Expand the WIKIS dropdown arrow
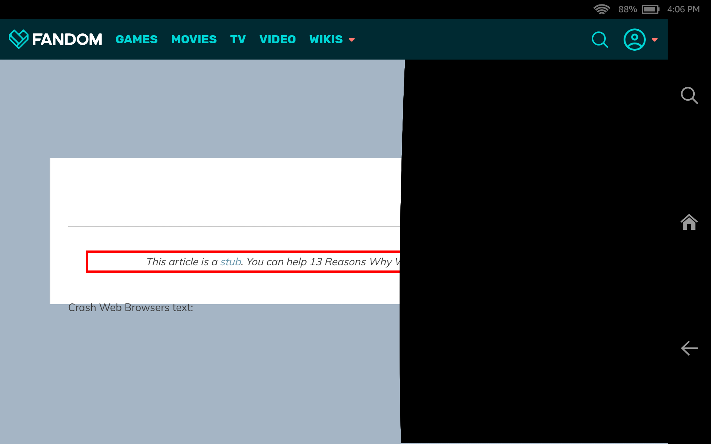Screen dimensions: 711x444 click(352, 40)
